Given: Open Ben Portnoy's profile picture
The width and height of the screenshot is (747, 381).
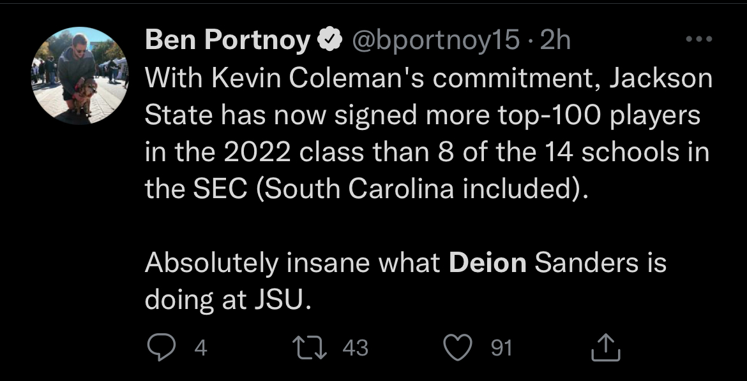Looking at the screenshot, I should tap(80, 75).
